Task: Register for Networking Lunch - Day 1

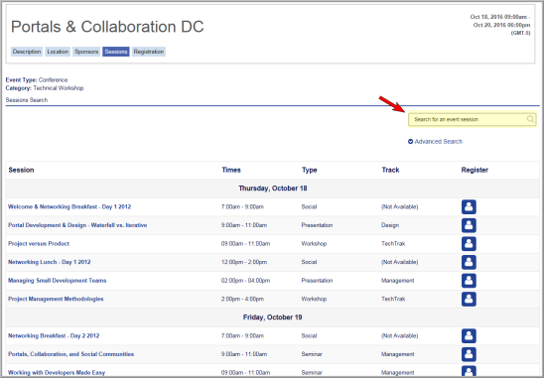Action: tap(469, 262)
